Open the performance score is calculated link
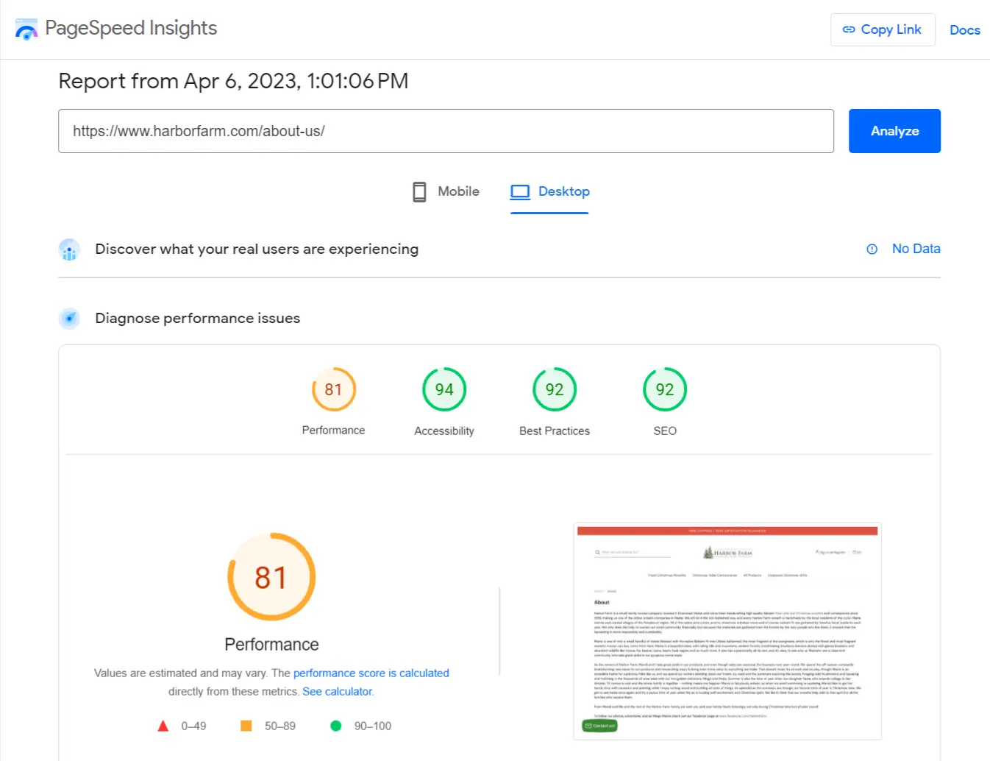 point(371,673)
